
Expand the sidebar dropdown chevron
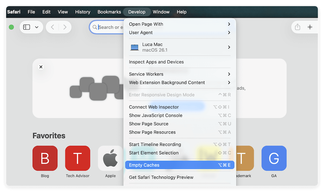tap(37, 27)
